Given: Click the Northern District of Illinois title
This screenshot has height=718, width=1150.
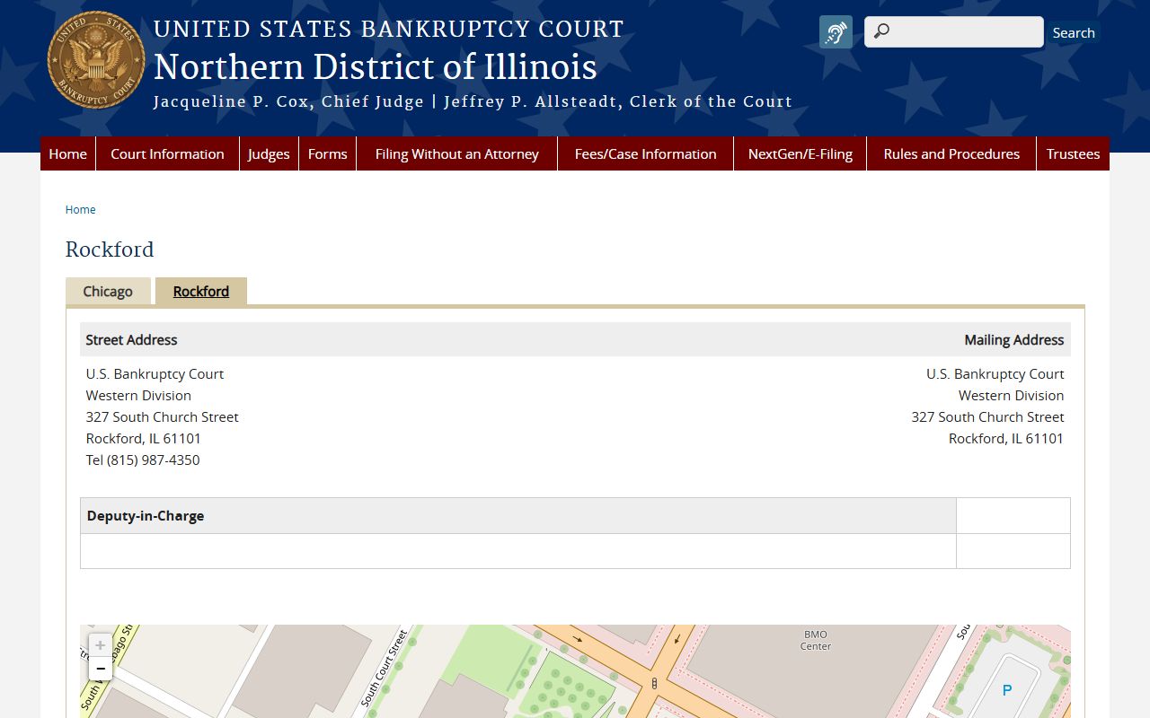Looking at the screenshot, I should (x=376, y=67).
